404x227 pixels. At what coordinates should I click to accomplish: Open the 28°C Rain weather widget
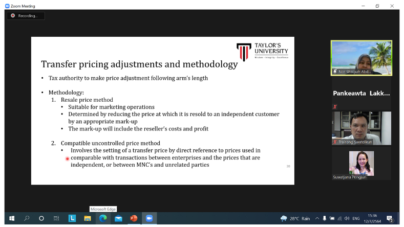pos(295,218)
